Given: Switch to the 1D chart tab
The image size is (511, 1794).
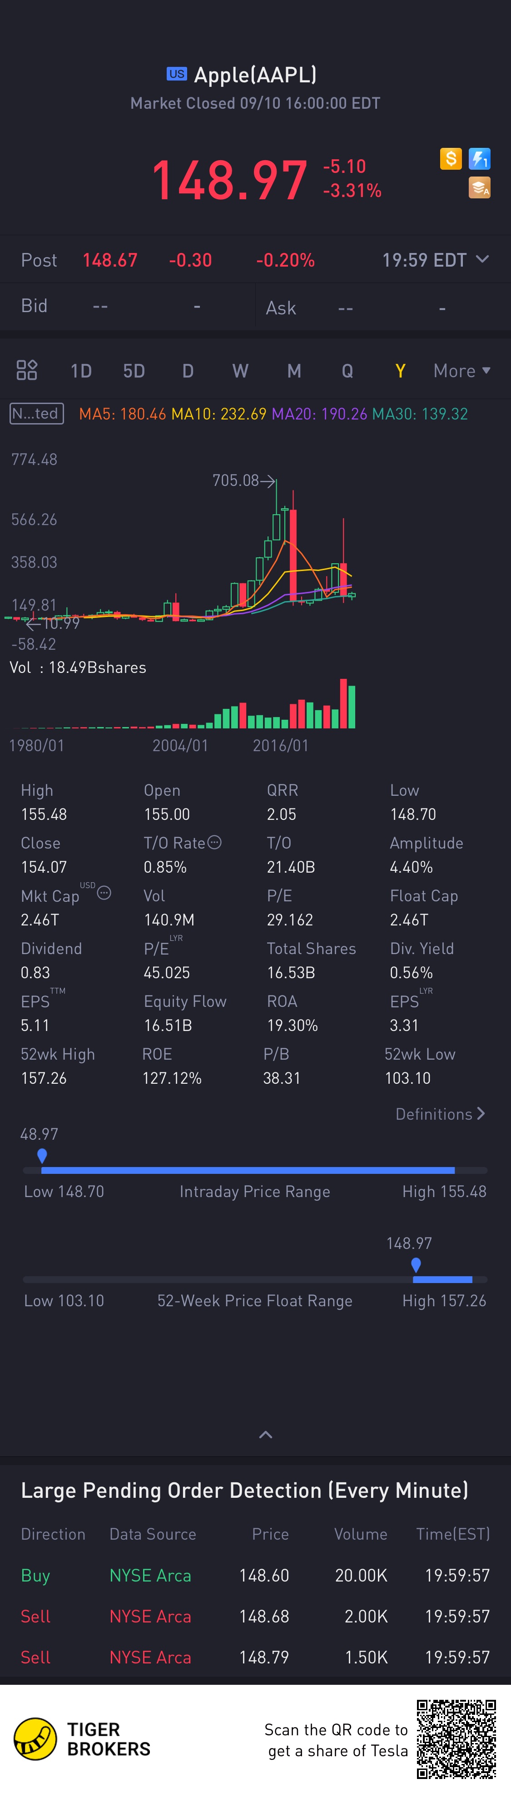Looking at the screenshot, I should 81,370.
